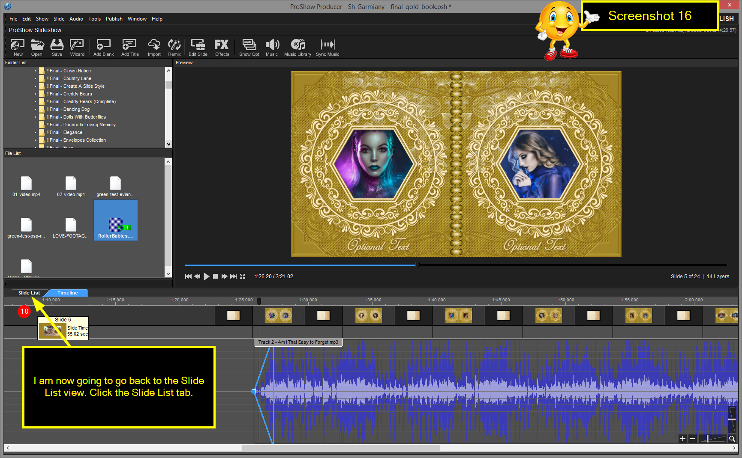Select the LOVE-FOOTAG... file

point(71,228)
